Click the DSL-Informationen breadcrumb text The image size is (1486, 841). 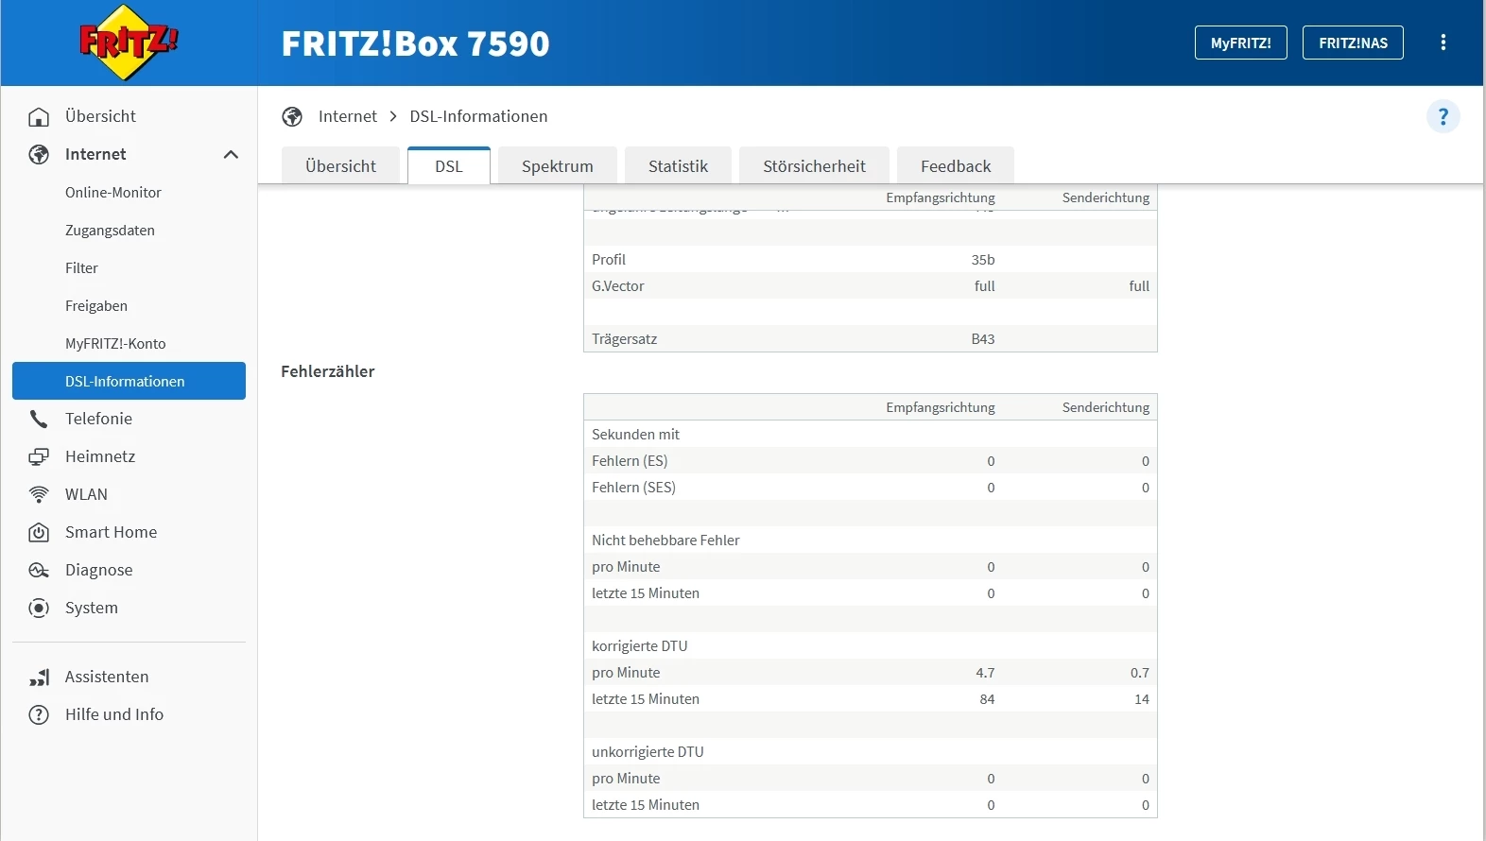click(x=478, y=116)
